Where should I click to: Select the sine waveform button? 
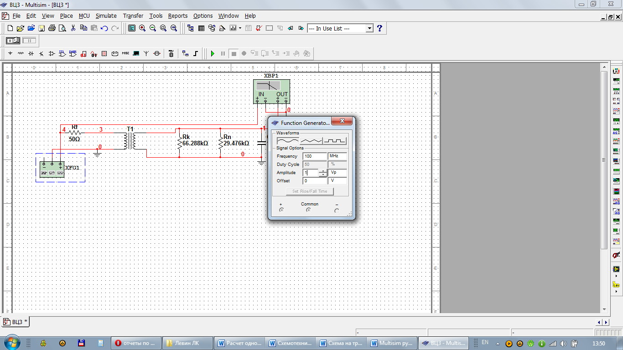tap(288, 141)
